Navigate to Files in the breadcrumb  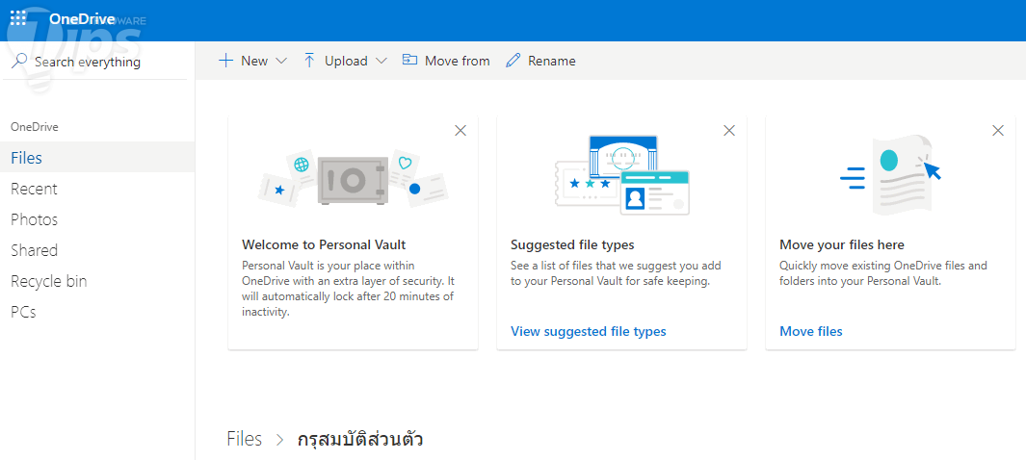244,439
